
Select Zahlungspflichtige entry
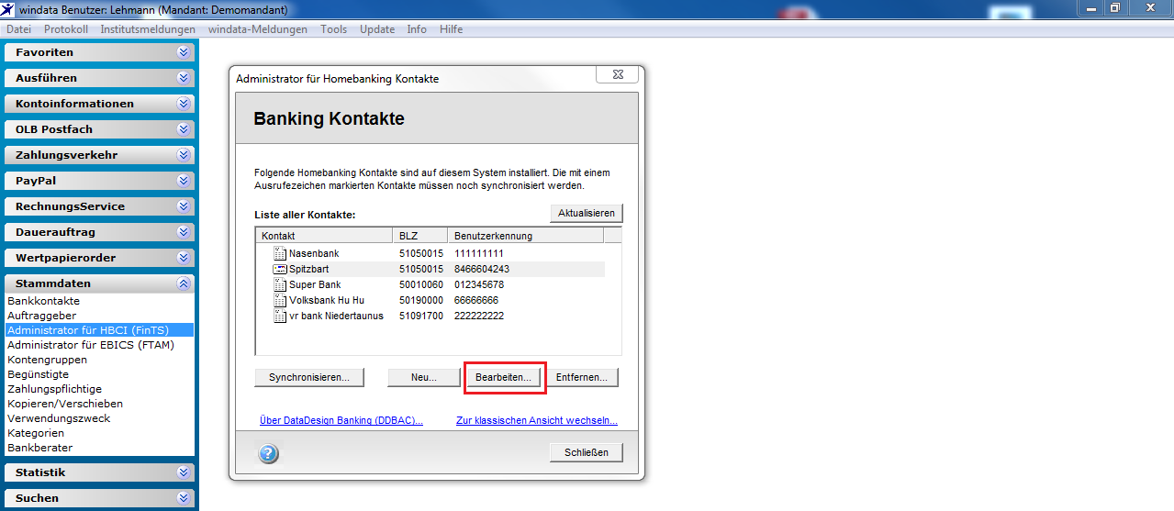point(54,389)
